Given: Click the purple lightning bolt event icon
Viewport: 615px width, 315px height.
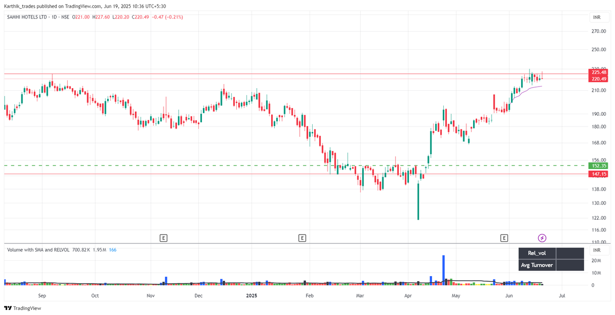Looking at the screenshot, I should [542, 238].
